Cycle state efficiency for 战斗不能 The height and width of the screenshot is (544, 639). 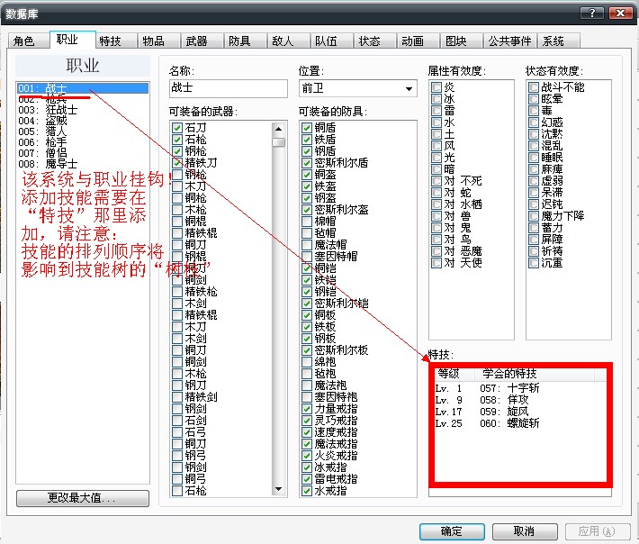(x=534, y=87)
